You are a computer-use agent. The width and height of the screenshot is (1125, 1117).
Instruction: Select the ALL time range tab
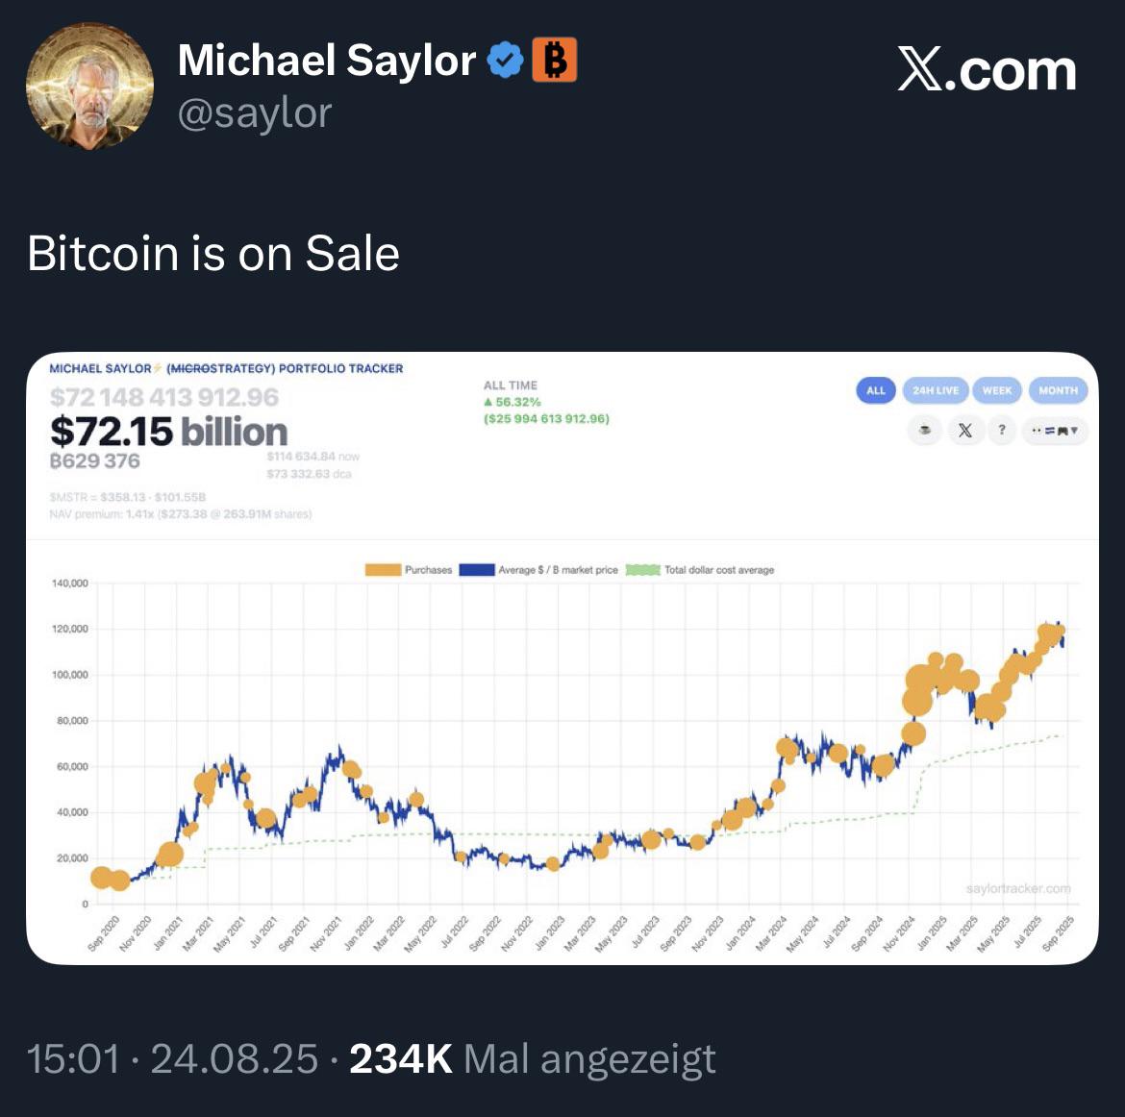tap(875, 390)
